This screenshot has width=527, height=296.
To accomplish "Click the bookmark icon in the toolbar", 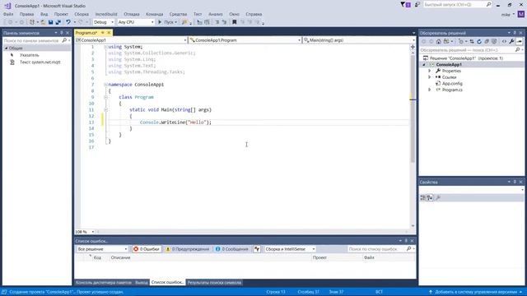I will pyautogui.click(x=234, y=22).
